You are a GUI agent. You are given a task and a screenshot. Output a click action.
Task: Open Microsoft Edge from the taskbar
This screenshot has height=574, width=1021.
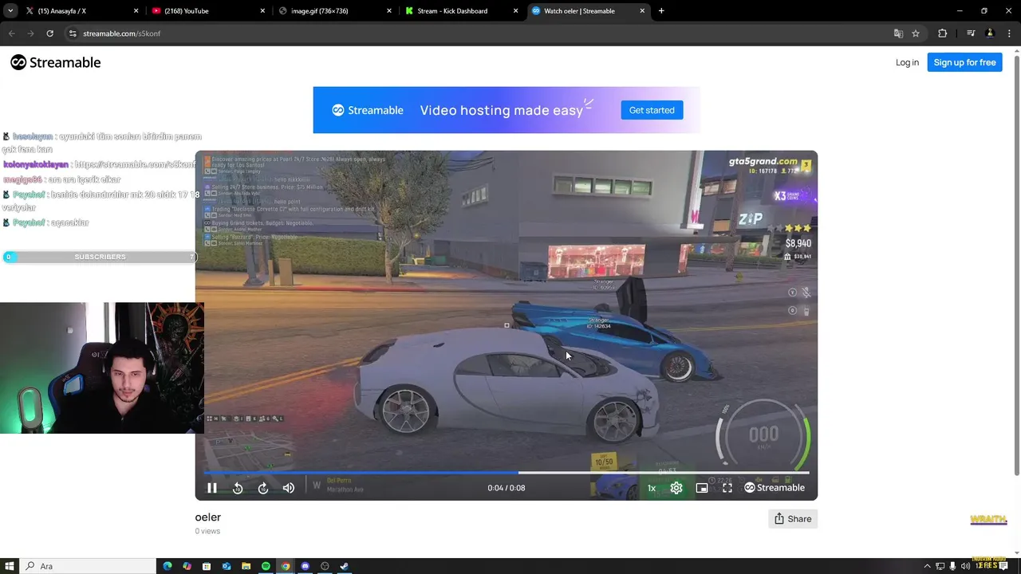168,566
